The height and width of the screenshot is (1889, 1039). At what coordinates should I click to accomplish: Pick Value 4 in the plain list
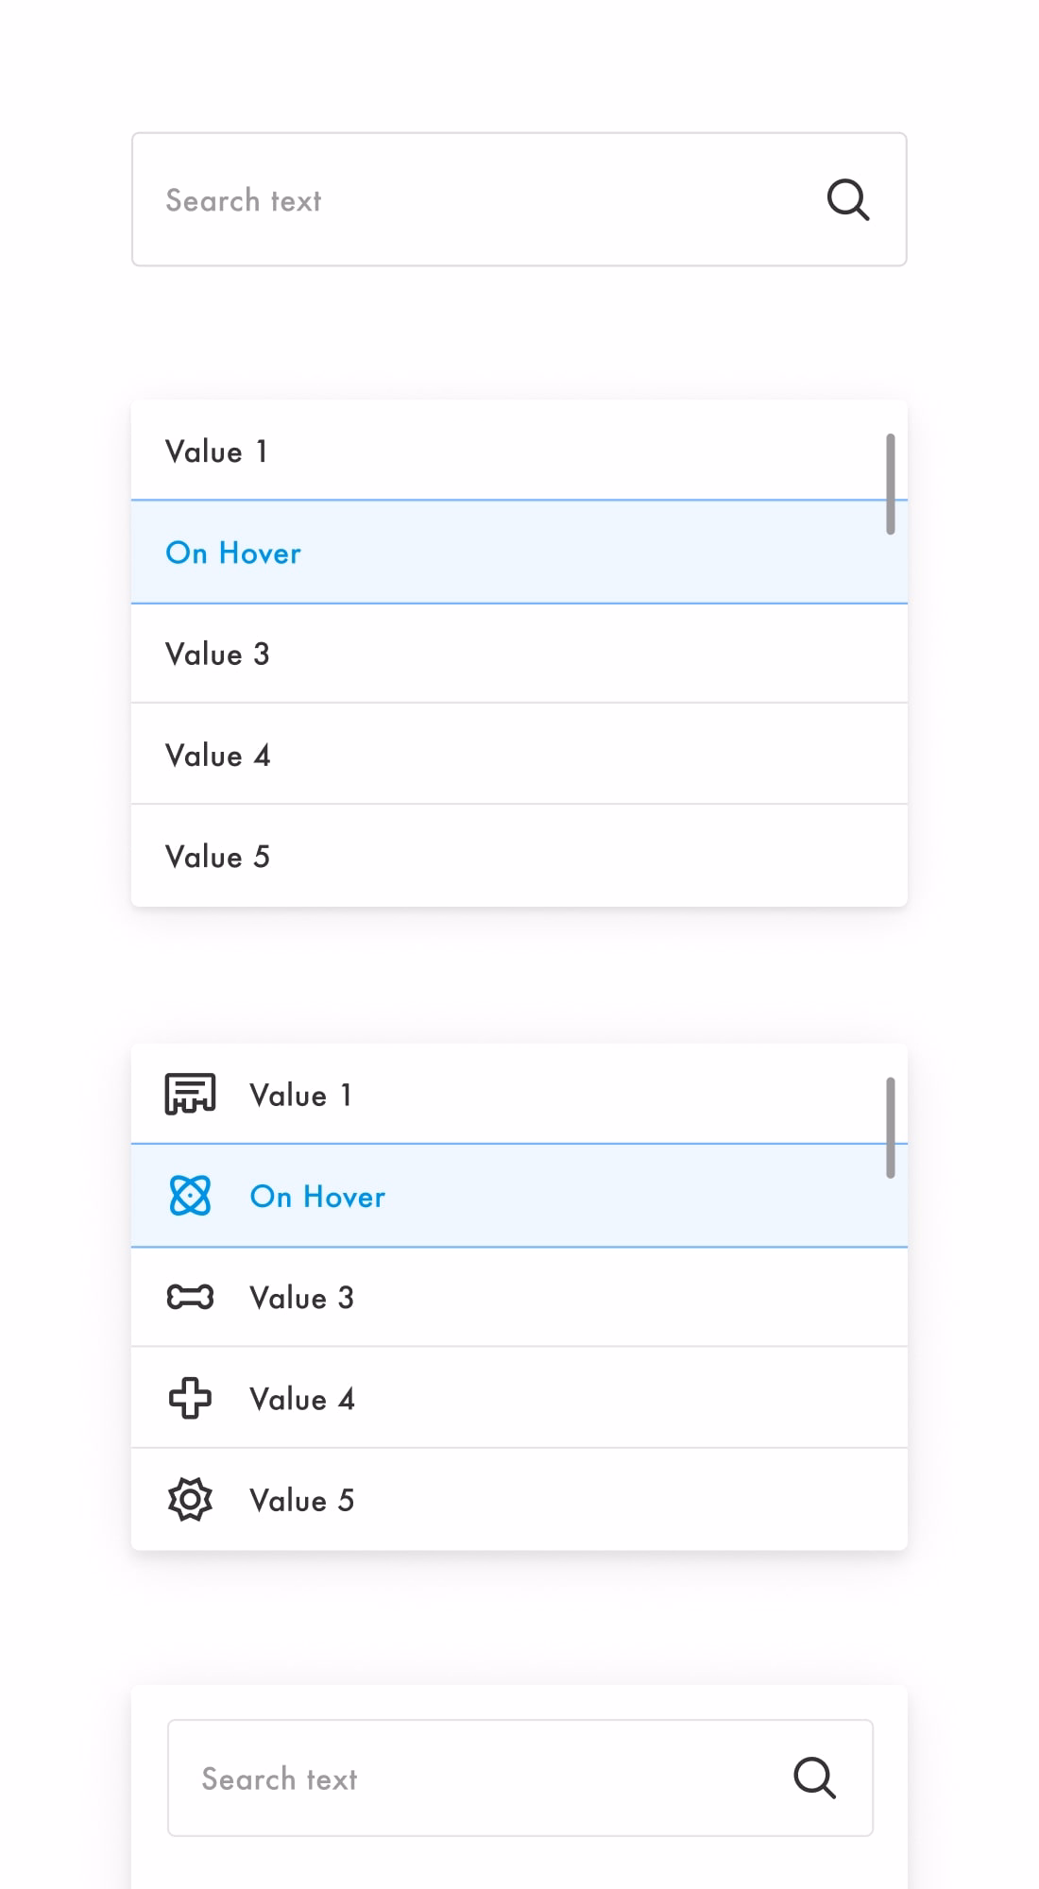point(519,754)
